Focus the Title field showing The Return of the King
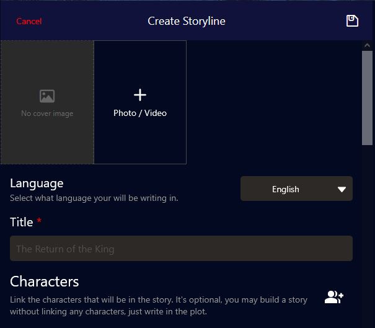Screen dimensions: 375x328 [181, 249]
